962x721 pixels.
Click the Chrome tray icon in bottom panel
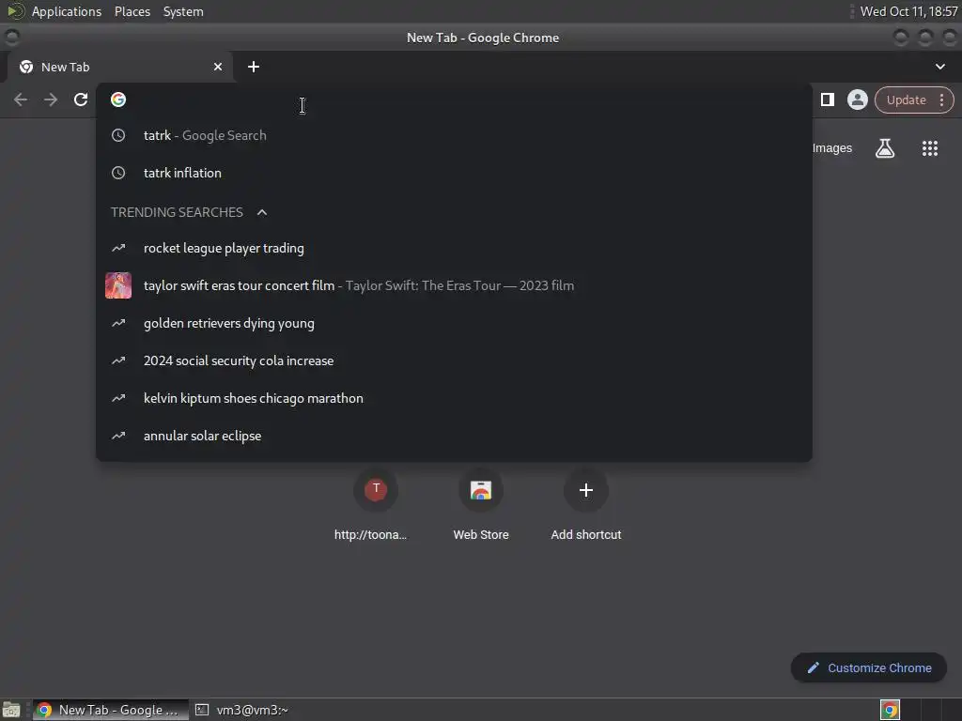pyautogui.click(x=890, y=710)
